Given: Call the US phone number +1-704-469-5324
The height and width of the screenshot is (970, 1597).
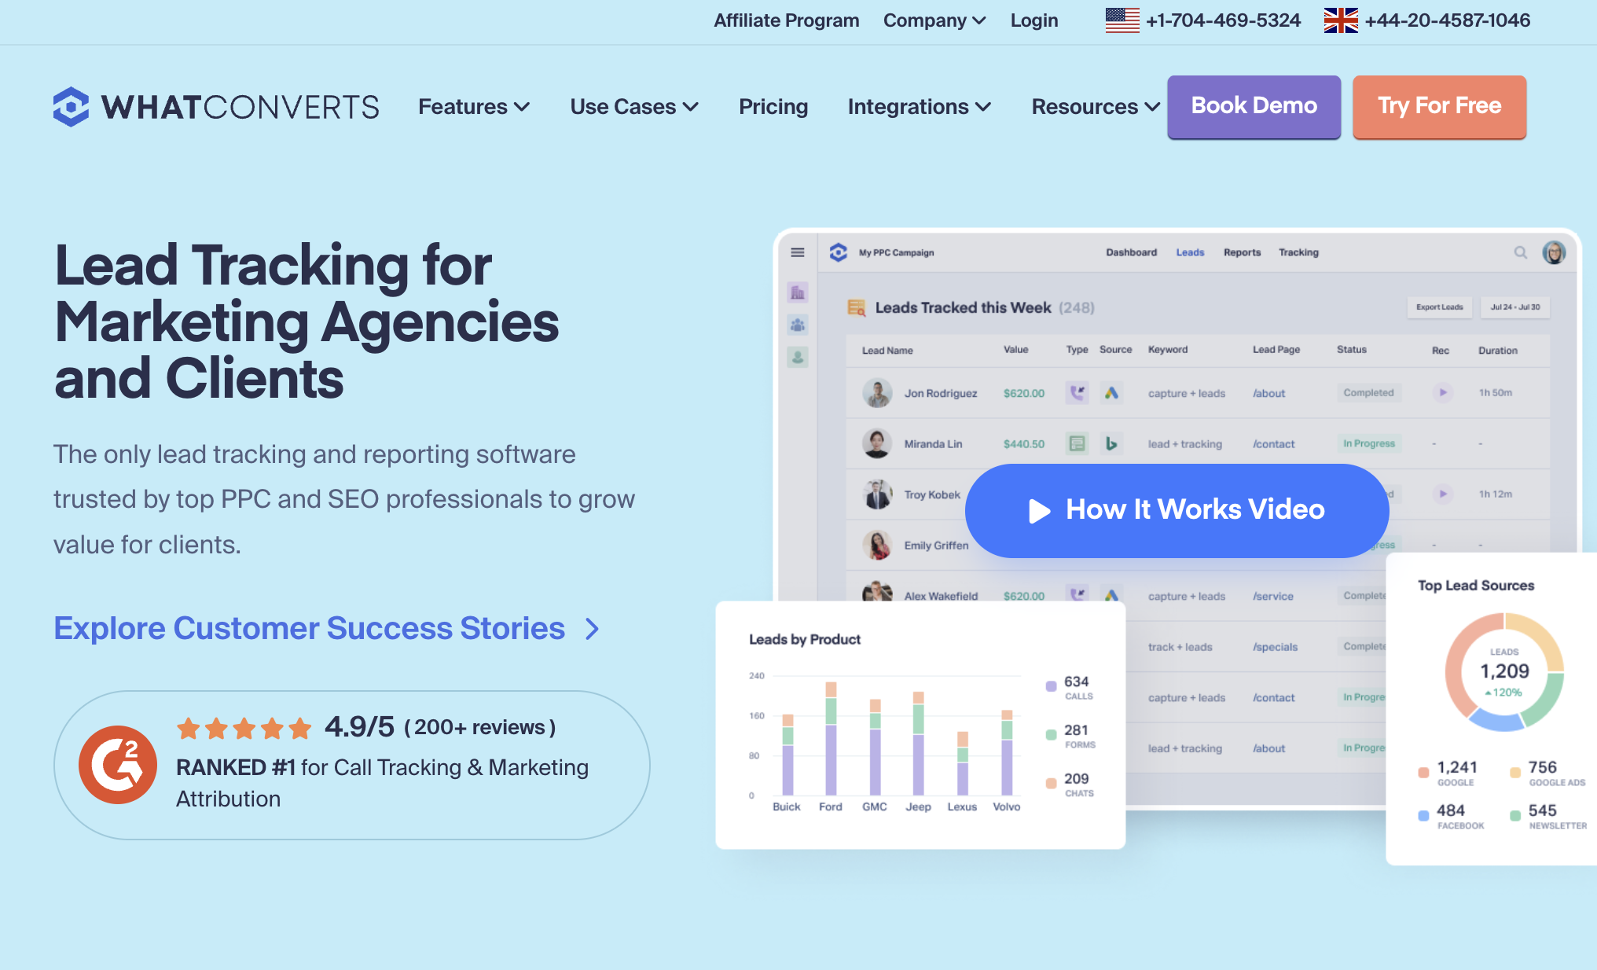Looking at the screenshot, I should 1223,20.
